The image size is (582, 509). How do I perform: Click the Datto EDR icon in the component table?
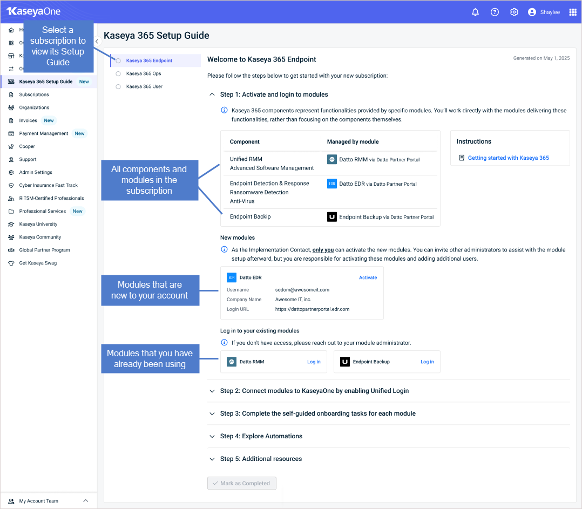(x=332, y=184)
